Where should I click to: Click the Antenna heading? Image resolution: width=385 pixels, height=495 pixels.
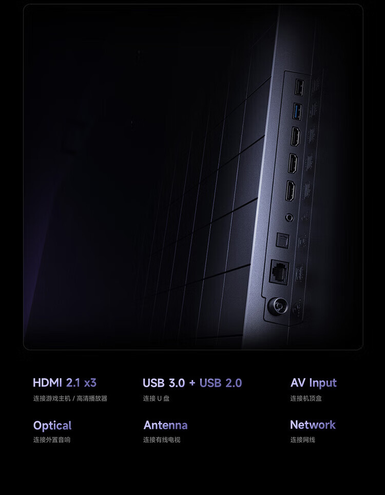166,425
